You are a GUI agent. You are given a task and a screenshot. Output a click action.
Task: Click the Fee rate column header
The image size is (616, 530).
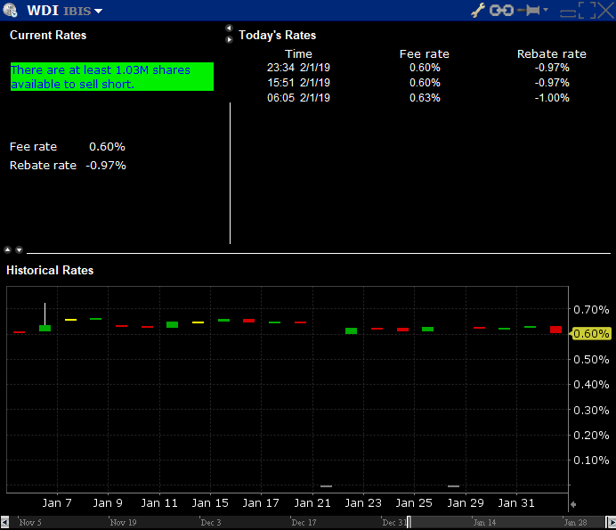[425, 54]
